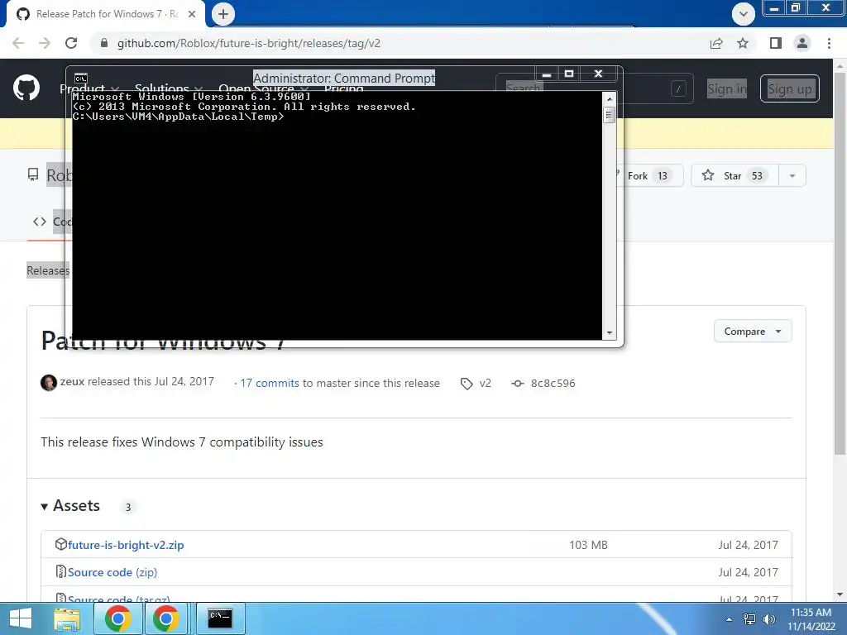Collapse the Assets section
Viewport: 847px width, 635px height.
click(71, 506)
